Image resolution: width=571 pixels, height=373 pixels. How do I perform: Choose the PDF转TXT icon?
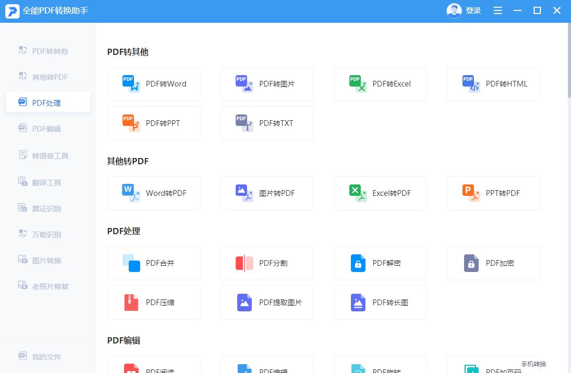coord(244,123)
